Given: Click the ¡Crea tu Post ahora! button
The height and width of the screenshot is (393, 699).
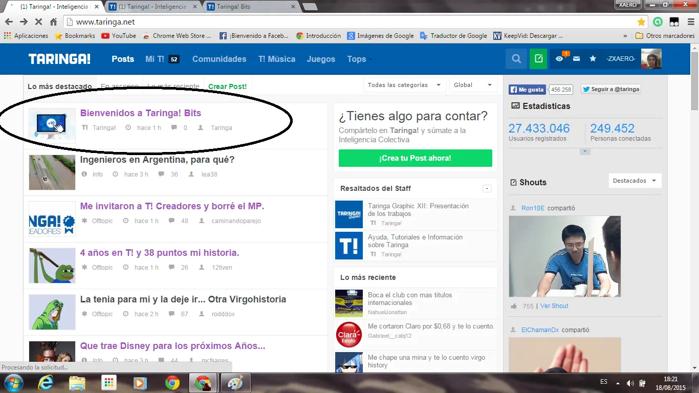Looking at the screenshot, I should tap(416, 158).
